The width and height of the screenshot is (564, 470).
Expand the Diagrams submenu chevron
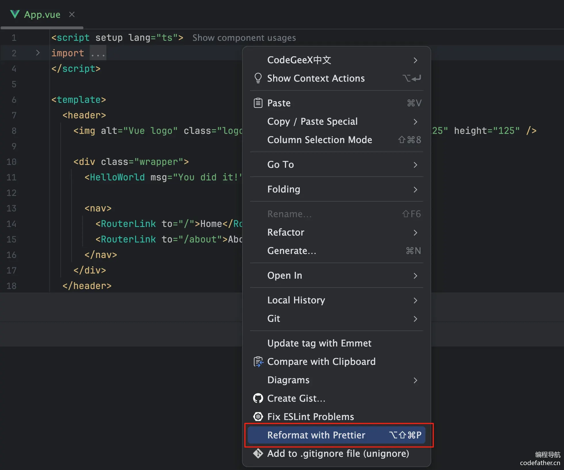tap(415, 380)
